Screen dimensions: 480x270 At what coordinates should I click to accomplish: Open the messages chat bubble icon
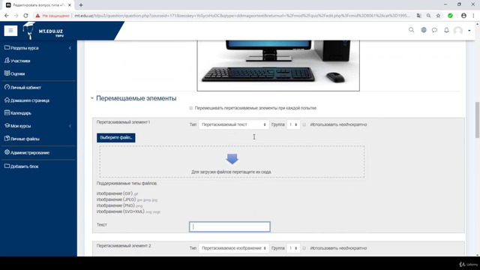tap(434, 30)
